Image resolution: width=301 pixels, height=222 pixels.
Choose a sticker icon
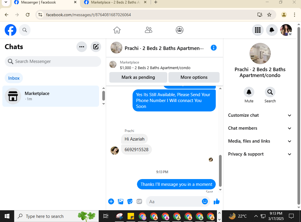tap(130, 201)
